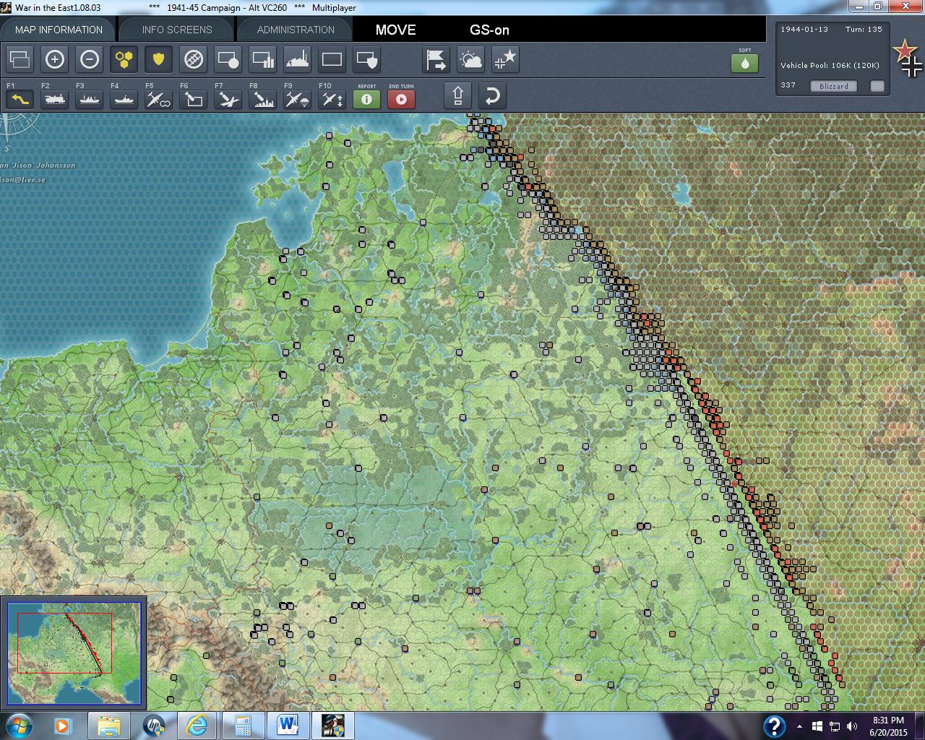The width and height of the screenshot is (925, 740).
Task: Click the rectangle with circle icon
Action: coord(228,59)
